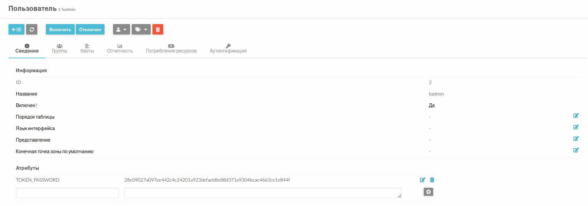Click the Атрибуты section heading
588x206 pixels.
[27, 168]
